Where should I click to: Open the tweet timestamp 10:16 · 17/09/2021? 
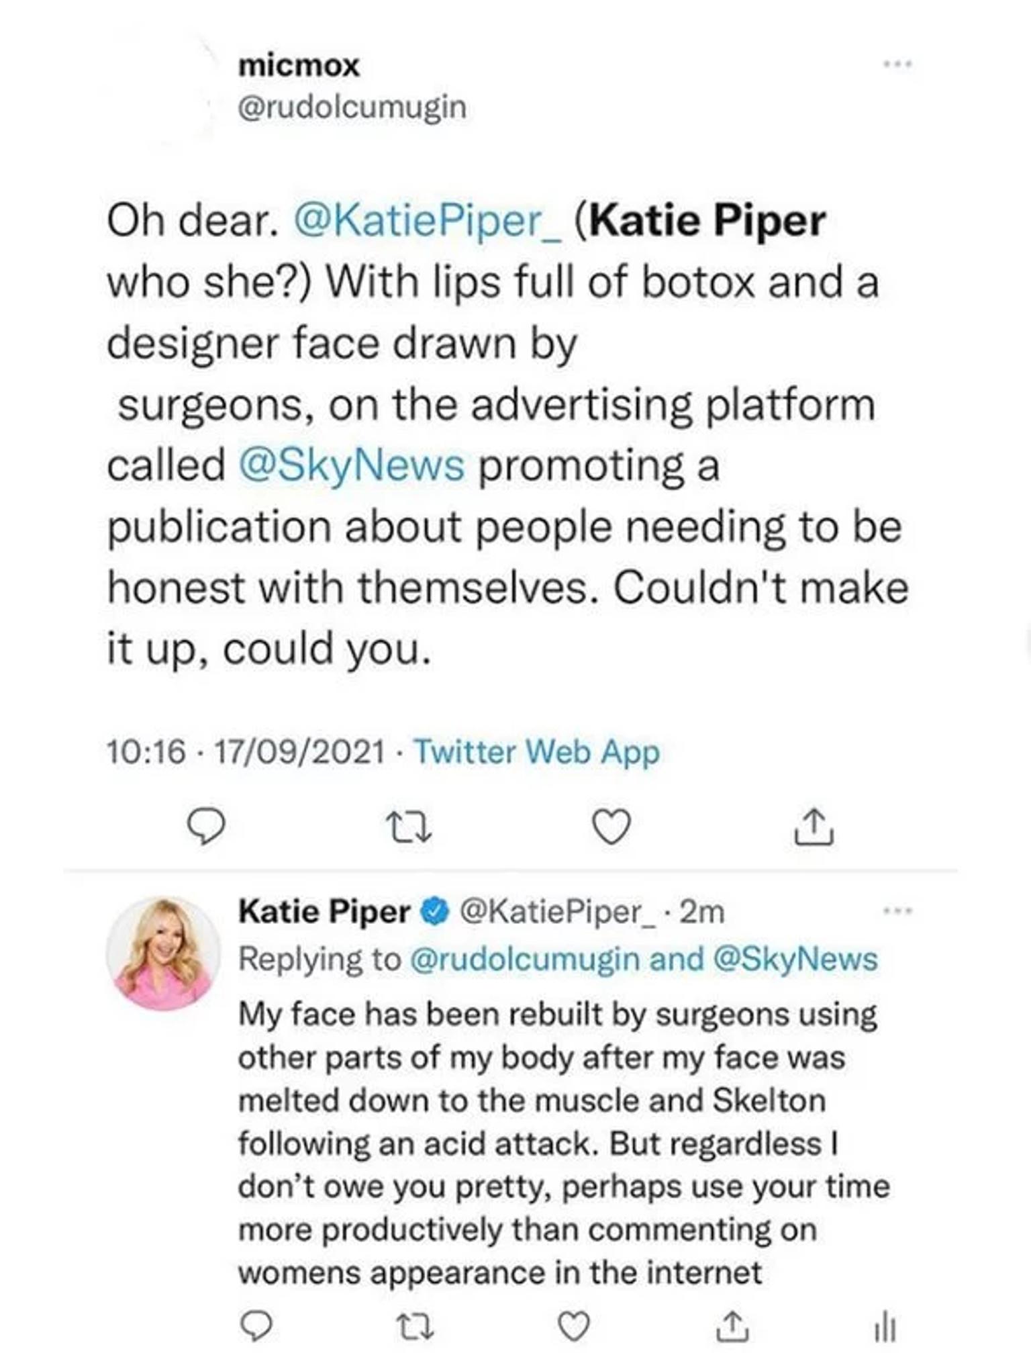(246, 751)
